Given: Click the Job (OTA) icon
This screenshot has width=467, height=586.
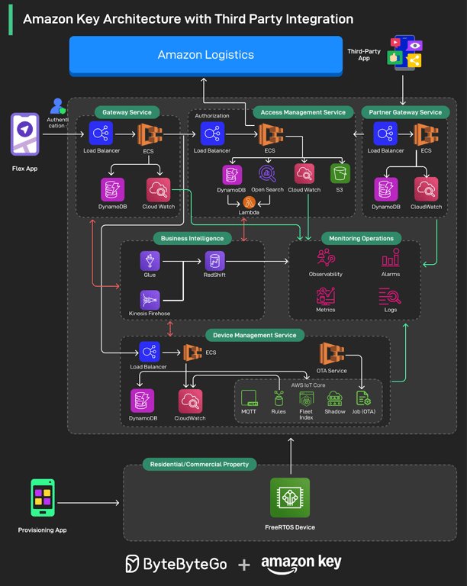Looking at the screenshot, I should (x=363, y=398).
